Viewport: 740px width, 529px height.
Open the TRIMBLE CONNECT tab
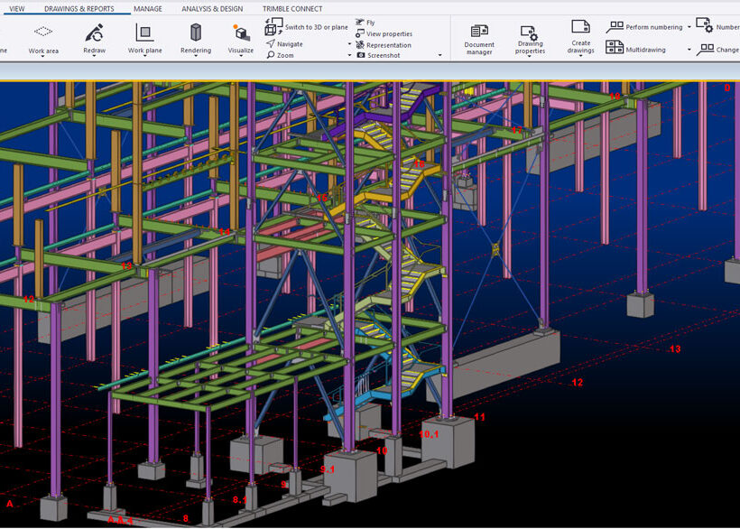pos(292,9)
